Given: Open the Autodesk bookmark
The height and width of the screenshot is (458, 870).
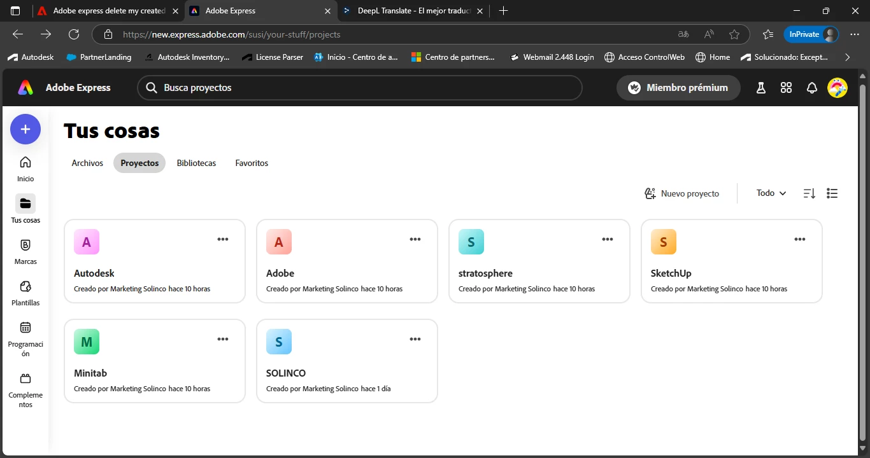Looking at the screenshot, I should (x=31, y=57).
